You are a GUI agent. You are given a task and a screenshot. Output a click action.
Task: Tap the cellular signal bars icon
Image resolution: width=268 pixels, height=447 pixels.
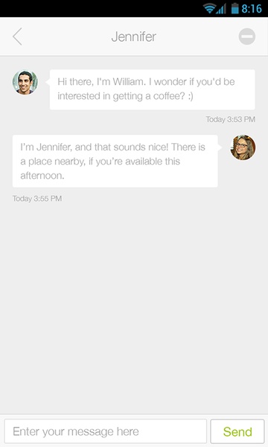click(221, 8)
